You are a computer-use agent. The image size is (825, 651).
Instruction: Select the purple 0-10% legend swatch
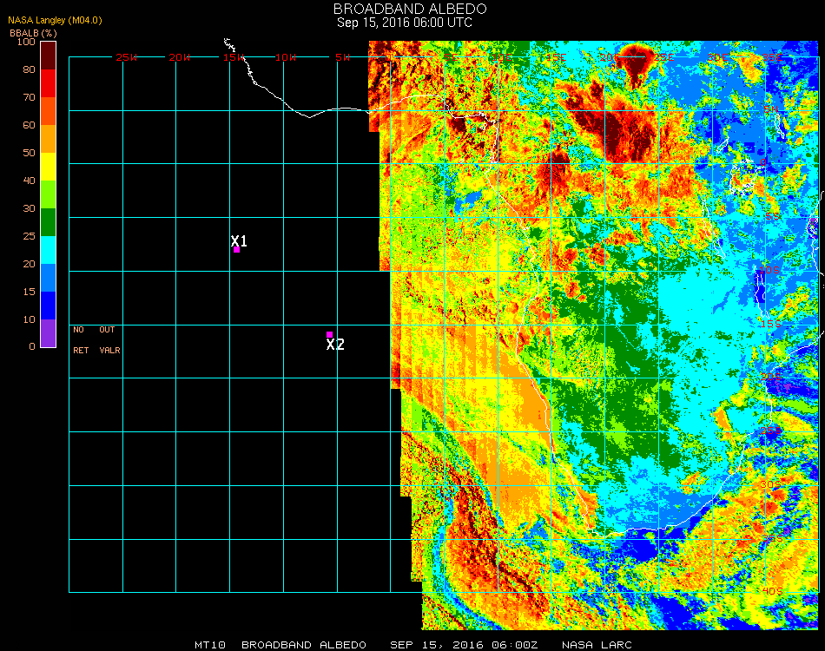tap(49, 333)
